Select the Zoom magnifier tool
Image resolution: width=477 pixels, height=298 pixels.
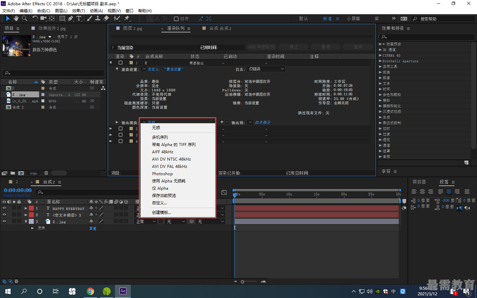(x=25, y=19)
